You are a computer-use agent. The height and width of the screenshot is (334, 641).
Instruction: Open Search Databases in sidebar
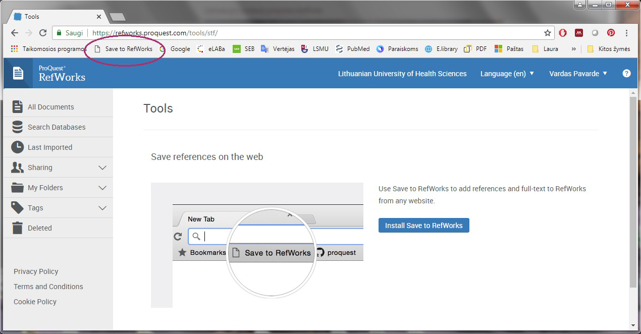point(56,127)
